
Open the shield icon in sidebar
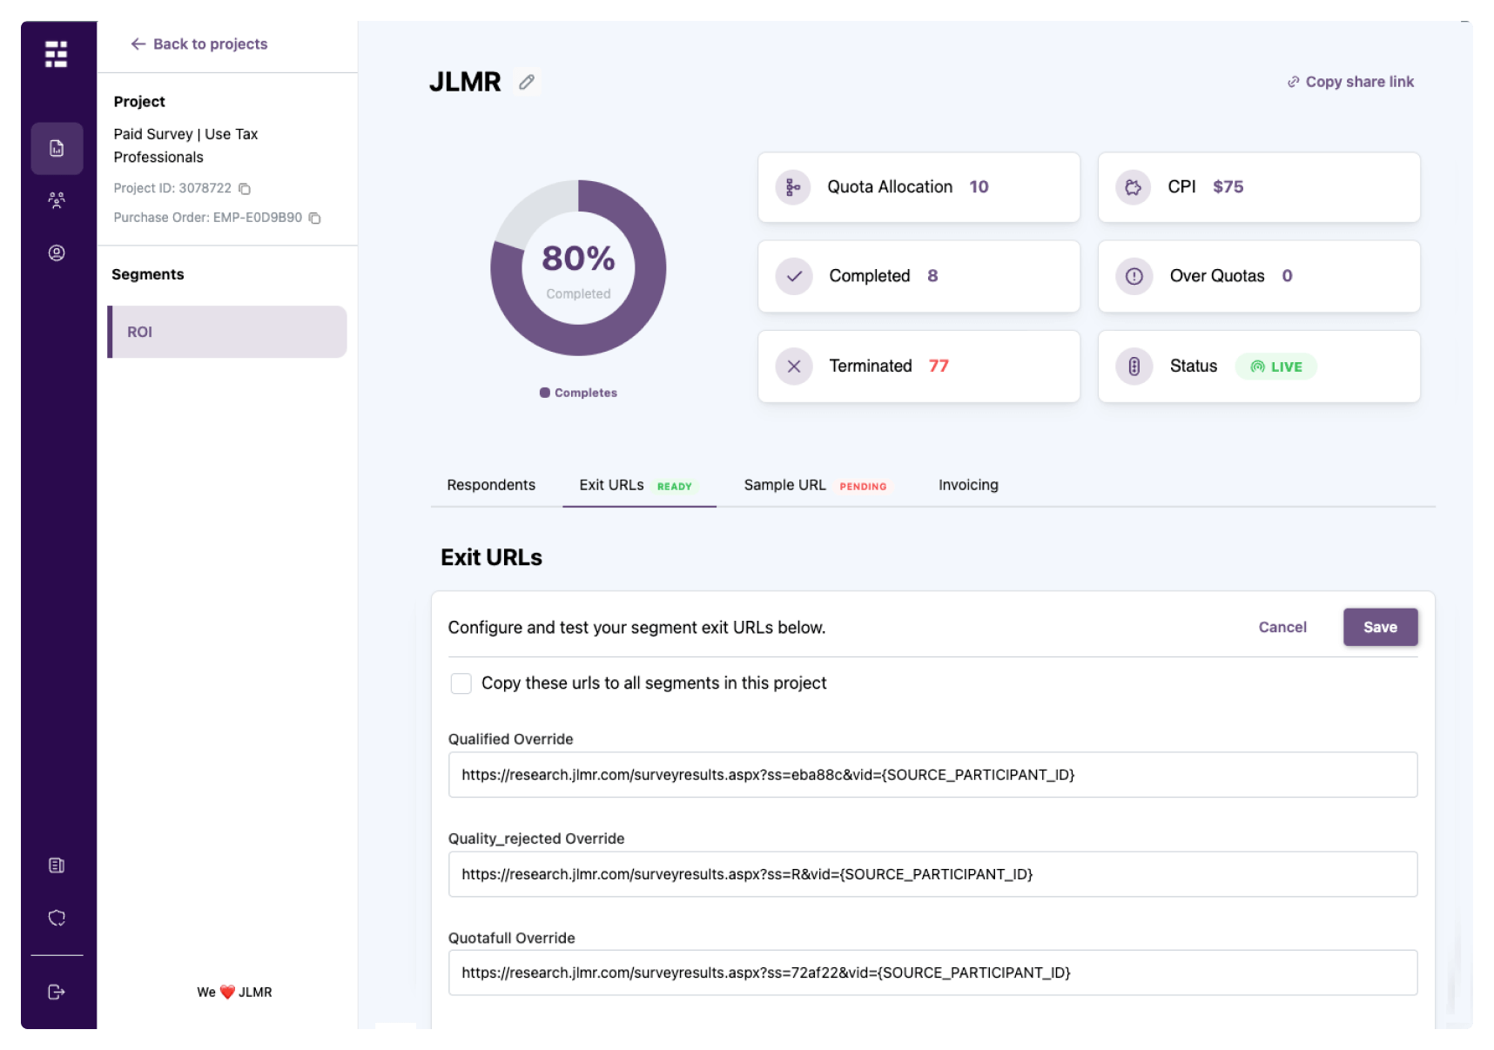click(x=57, y=918)
